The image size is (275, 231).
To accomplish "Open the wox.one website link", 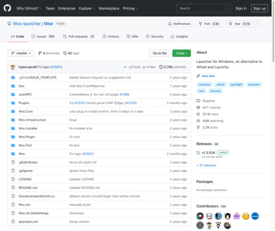I will coord(208,76).
